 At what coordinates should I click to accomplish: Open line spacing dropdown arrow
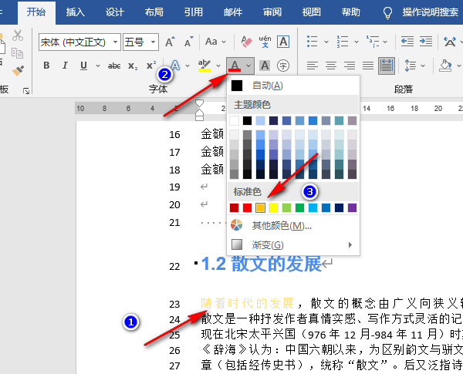click(423, 66)
